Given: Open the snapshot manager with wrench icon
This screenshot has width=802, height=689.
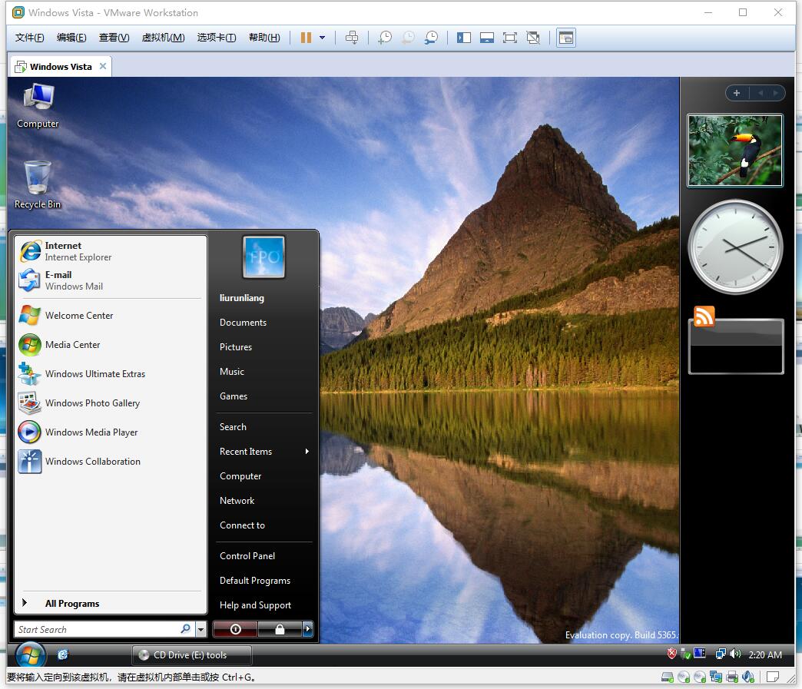Looking at the screenshot, I should 431,38.
